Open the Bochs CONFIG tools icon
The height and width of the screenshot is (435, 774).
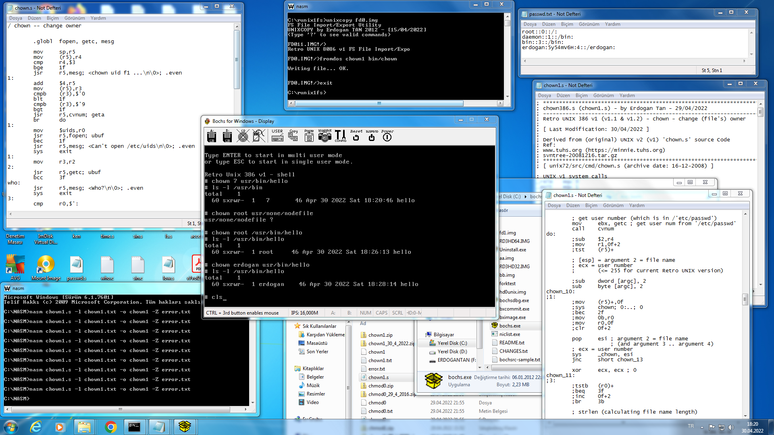click(x=341, y=136)
